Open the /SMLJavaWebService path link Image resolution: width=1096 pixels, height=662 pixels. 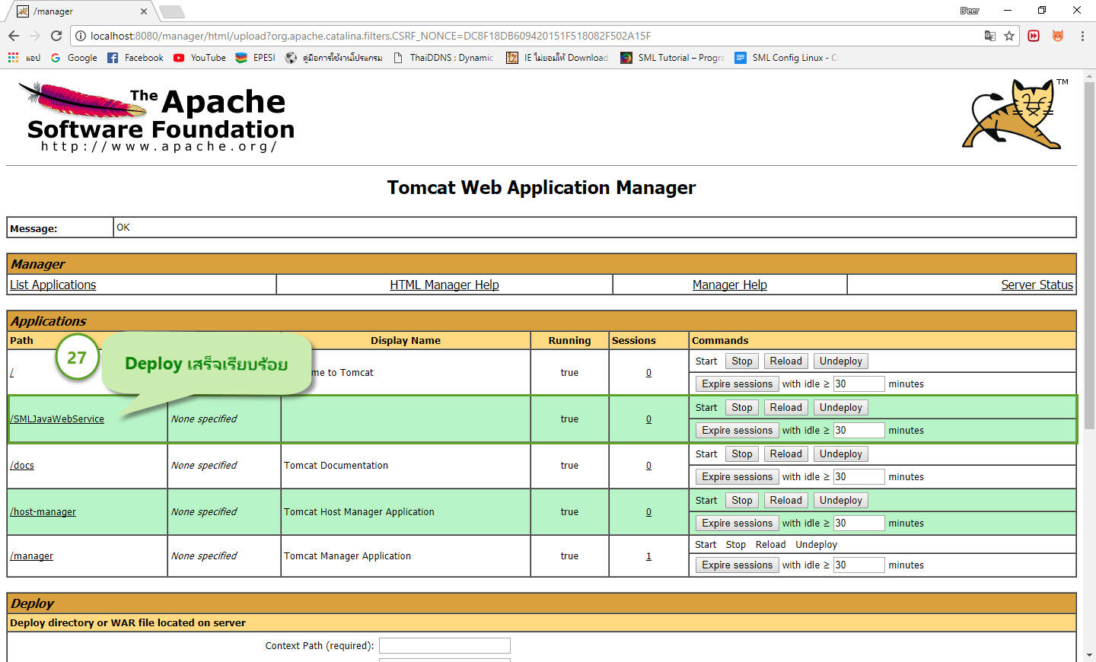pyautogui.click(x=57, y=419)
